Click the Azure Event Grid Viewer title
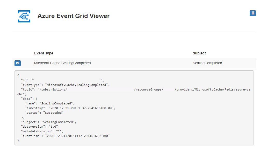267x148 pixels. point(73,16)
